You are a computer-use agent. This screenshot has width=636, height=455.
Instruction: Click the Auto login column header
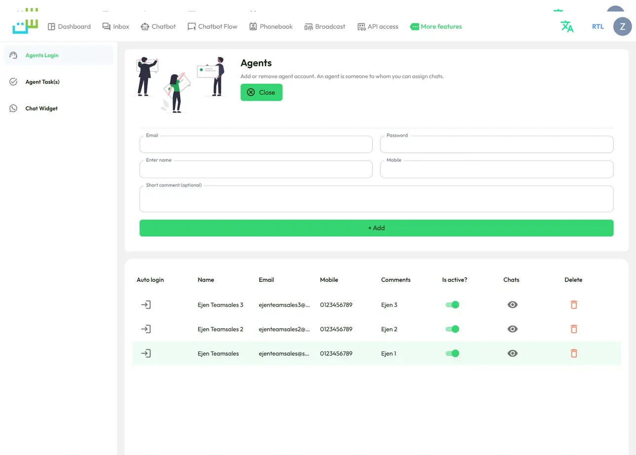click(x=150, y=280)
